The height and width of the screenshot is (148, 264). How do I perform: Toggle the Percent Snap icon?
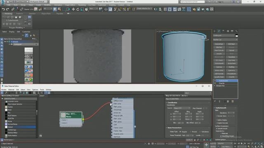click(125, 9)
